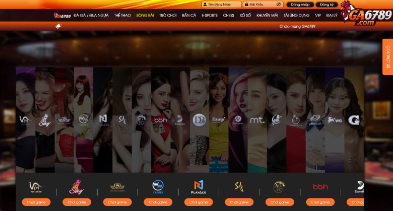Select the PlayAce banner strip
The height and width of the screenshot is (211, 393).
click(103, 120)
